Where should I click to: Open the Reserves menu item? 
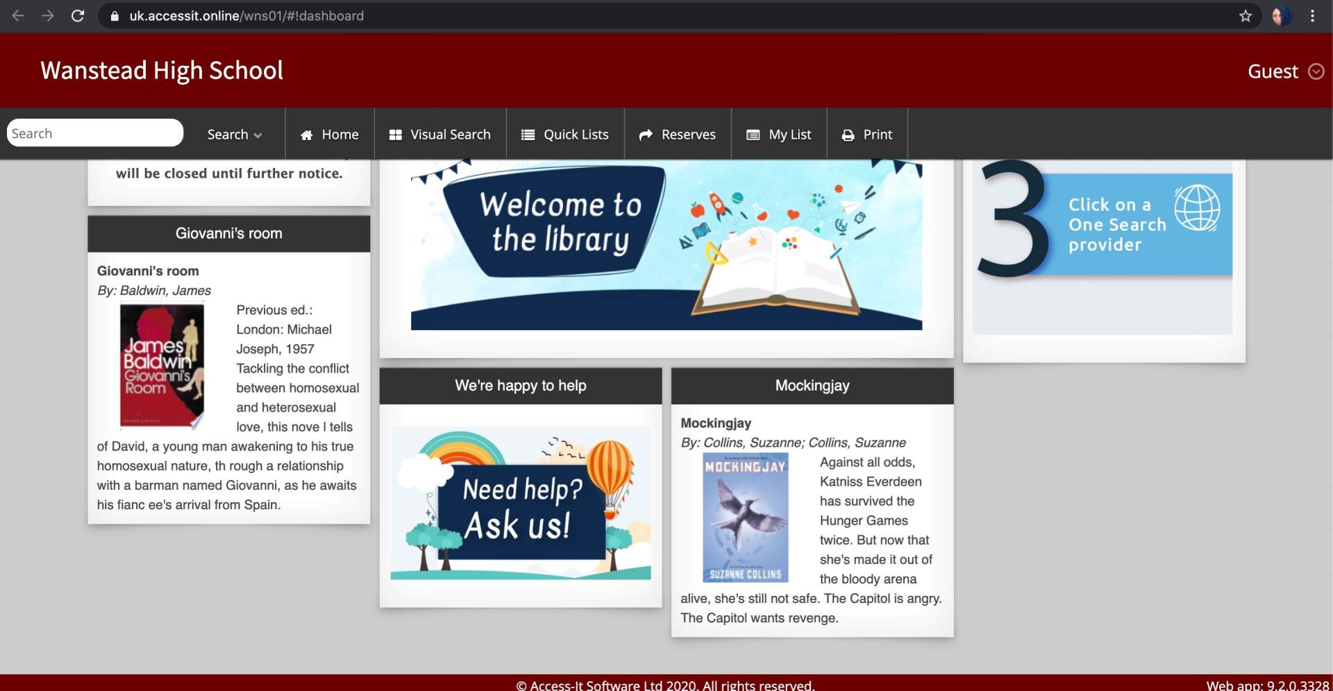pyautogui.click(x=678, y=134)
